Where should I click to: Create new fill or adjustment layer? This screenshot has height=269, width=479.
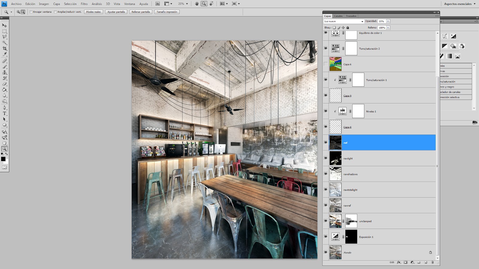point(412,262)
